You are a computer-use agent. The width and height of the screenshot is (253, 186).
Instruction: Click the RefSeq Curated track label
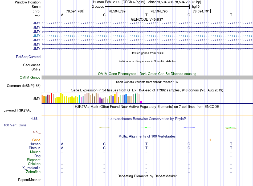[x=28, y=57]
